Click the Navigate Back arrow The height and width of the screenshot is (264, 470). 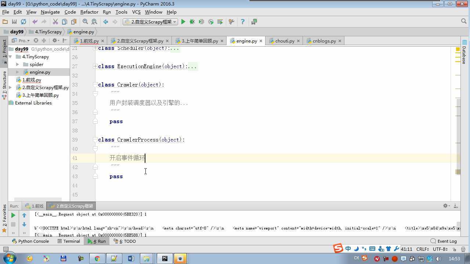click(x=106, y=22)
